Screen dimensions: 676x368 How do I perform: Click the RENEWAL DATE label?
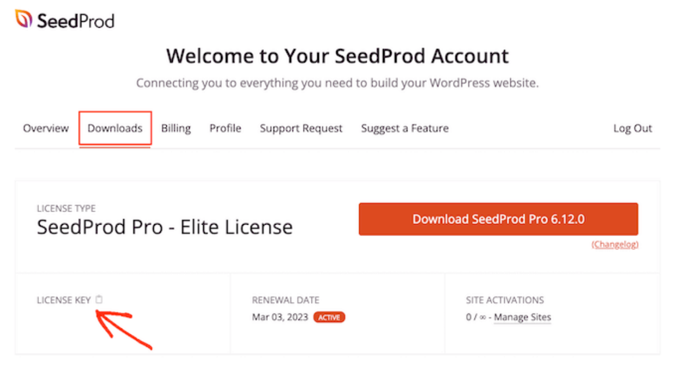285,300
